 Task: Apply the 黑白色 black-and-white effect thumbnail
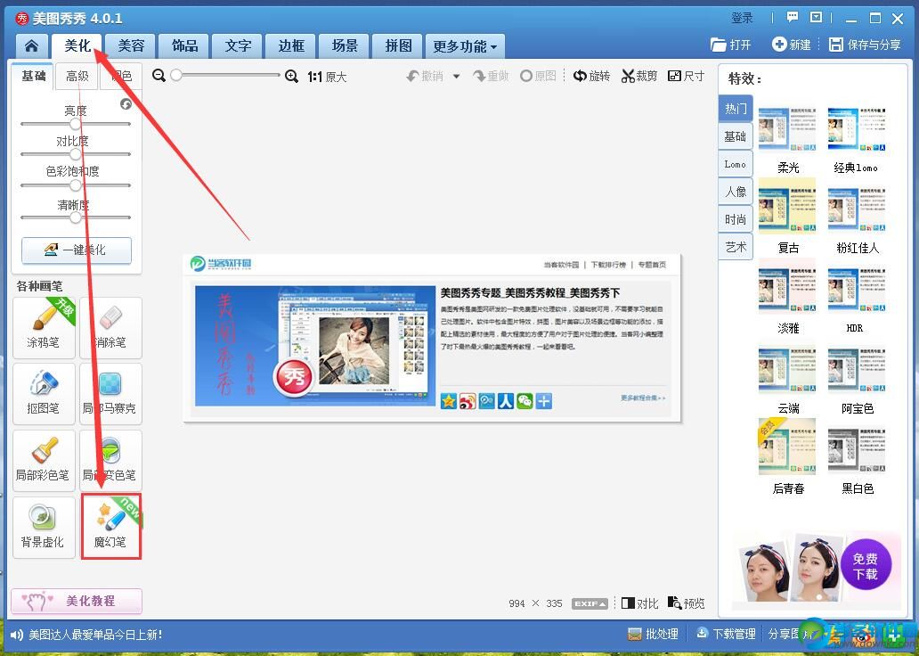click(857, 451)
